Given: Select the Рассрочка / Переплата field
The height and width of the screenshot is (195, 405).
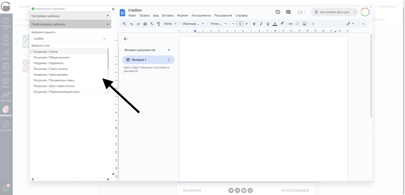Looking at the screenshot, I should pyautogui.click(x=69, y=63).
